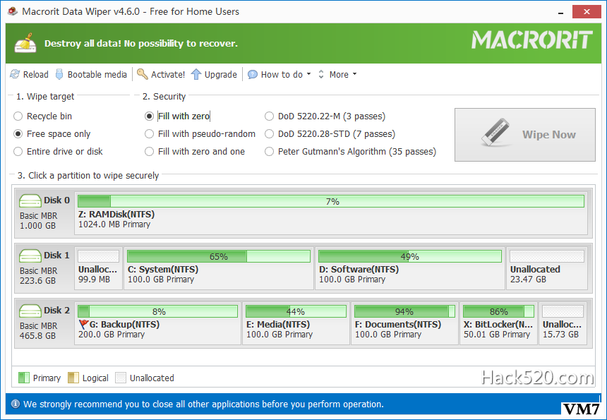Click the broom disk icon in banner
The width and height of the screenshot is (607, 420).
(25, 43)
